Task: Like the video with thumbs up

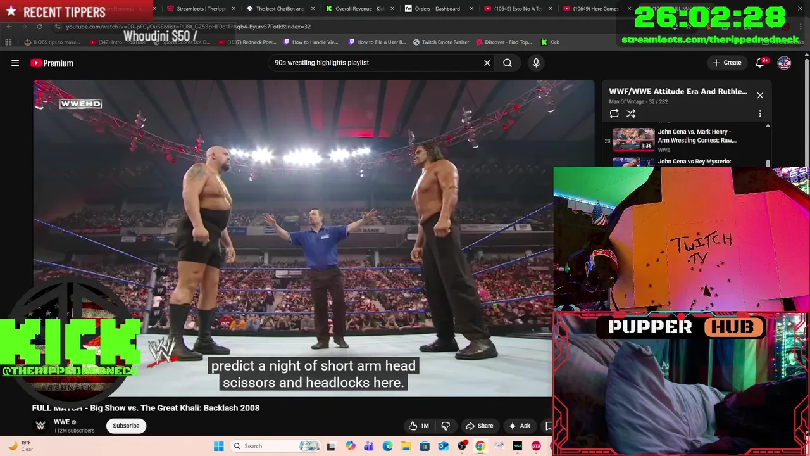Action: pos(419,426)
